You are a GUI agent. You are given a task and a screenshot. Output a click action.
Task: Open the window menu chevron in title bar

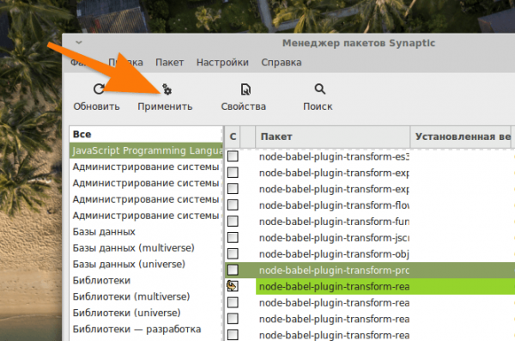coord(79,42)
